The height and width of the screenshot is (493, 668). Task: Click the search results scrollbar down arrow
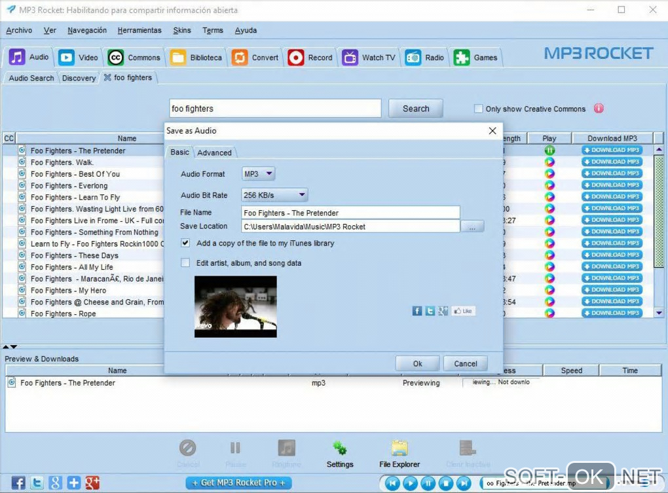click(659, 313)
